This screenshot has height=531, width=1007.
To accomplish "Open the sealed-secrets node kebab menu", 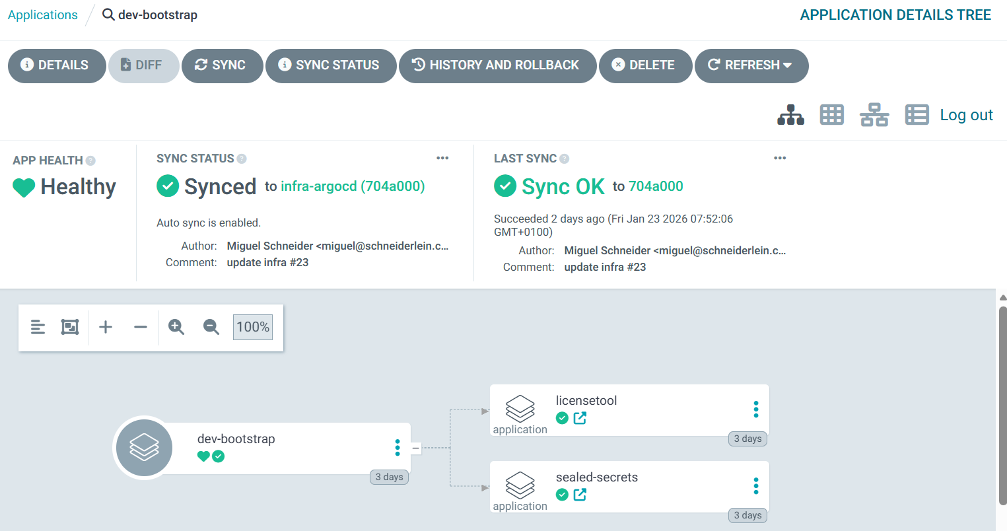I will [755, 485].
